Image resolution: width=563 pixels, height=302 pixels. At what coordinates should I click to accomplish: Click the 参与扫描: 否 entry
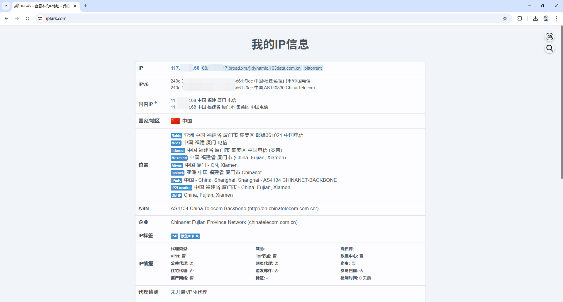pyautogui.click(x=352, y=271)
